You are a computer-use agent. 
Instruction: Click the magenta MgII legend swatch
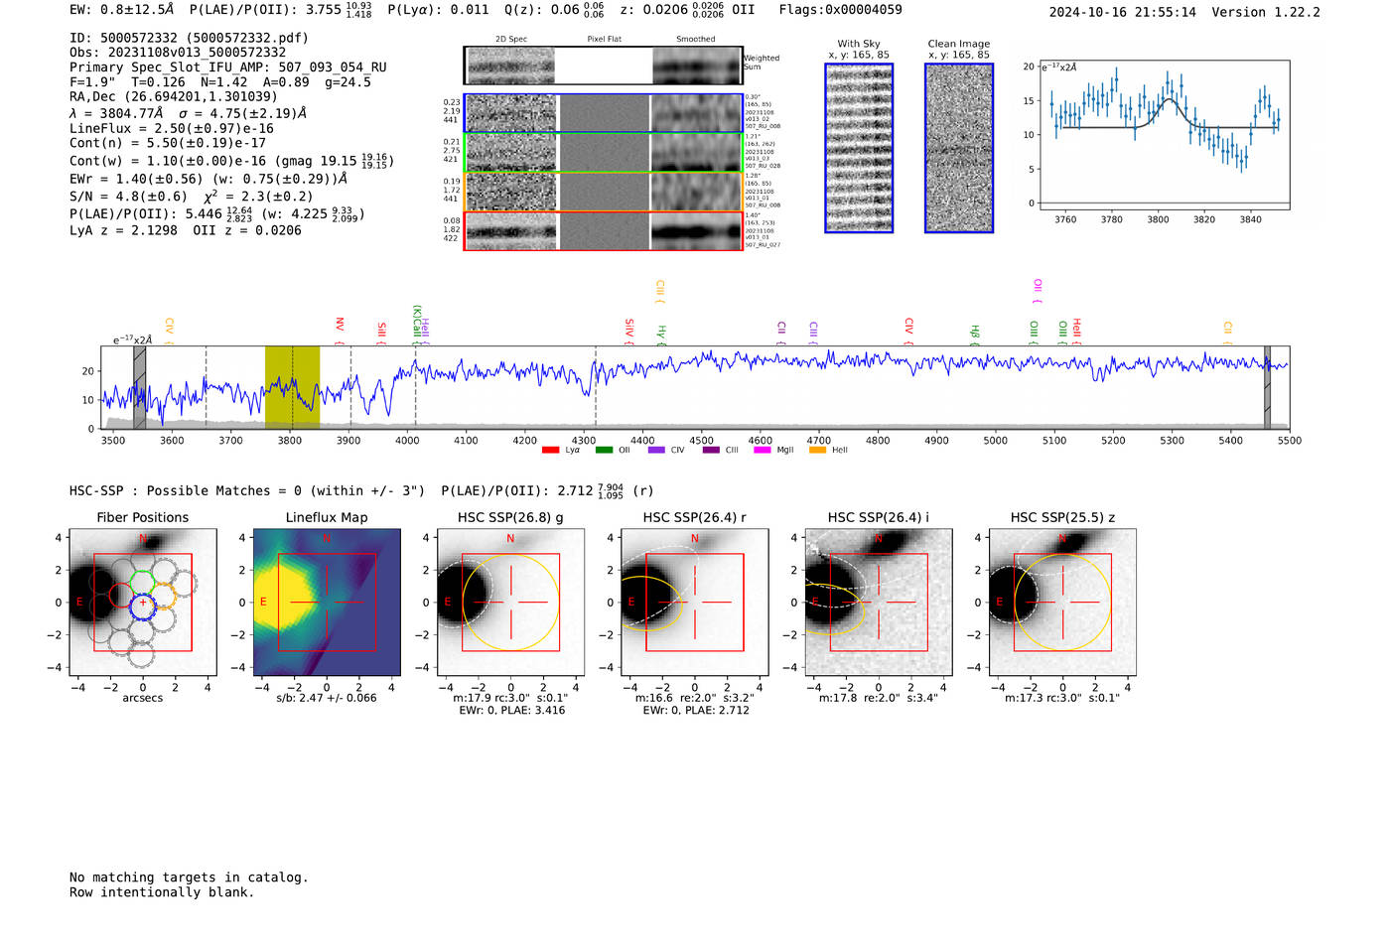(763, 451)
